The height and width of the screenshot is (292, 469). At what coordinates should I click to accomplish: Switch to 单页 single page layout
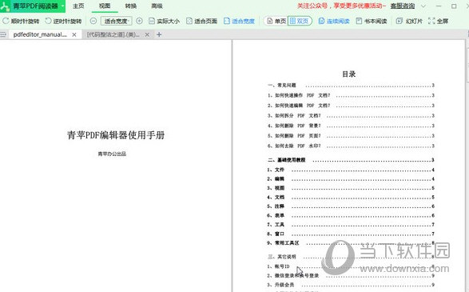276,21
